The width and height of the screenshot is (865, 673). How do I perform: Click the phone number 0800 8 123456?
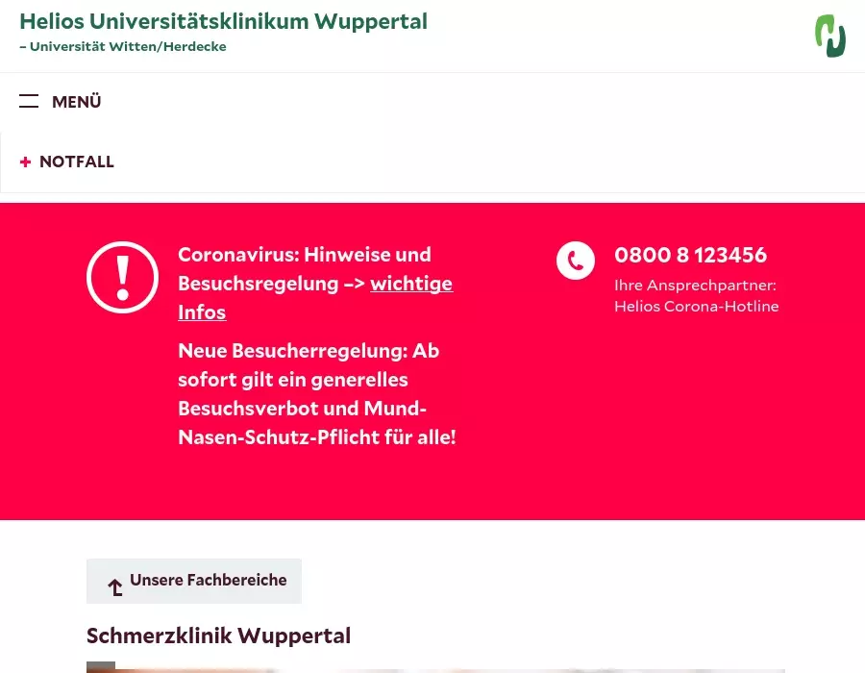click(x=691, y=255)
